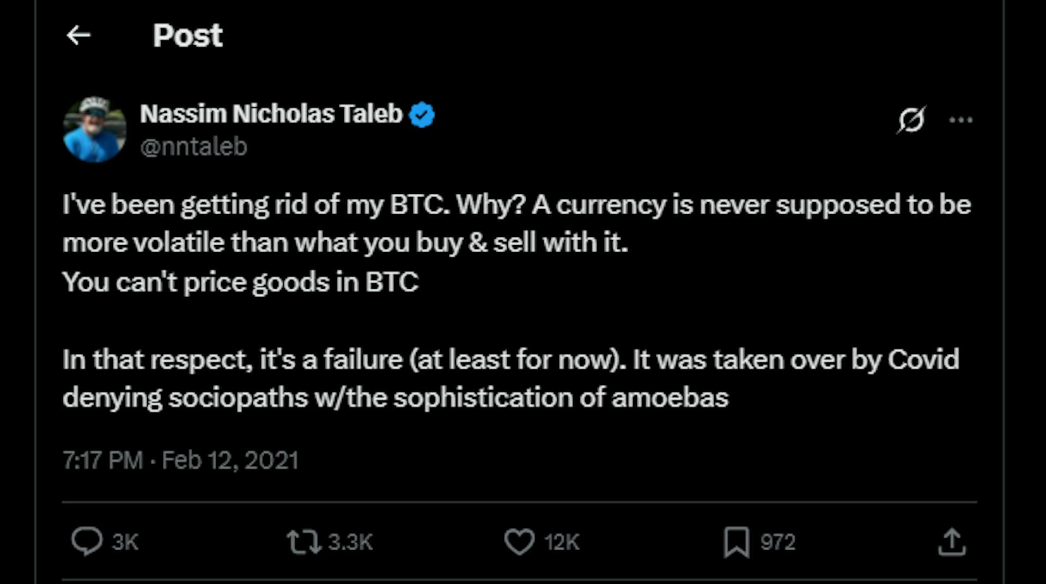Open the @nntaleb handle link
The image size is (1046, 584).
point(193,147)
